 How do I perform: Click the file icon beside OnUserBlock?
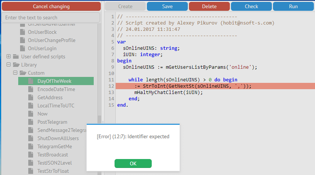pos(23,32)
